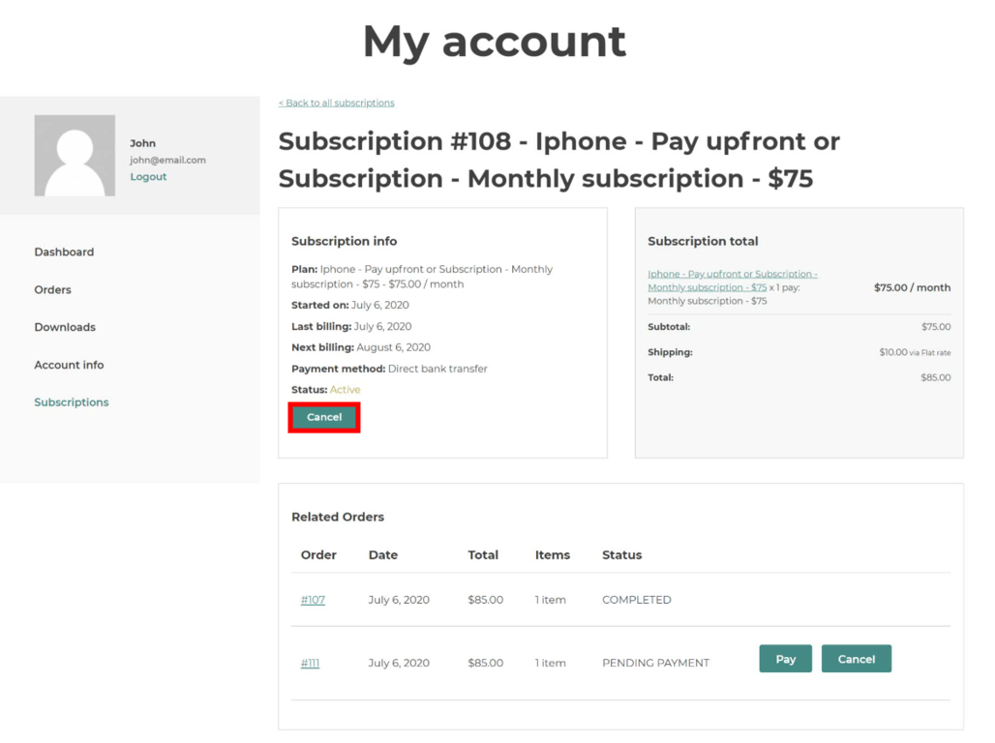
Task: Open order #111 details
Action: 309,663
